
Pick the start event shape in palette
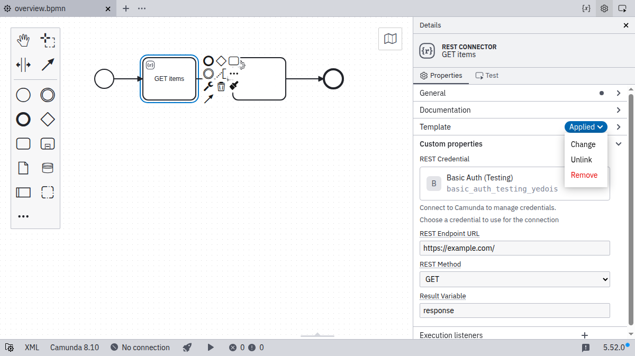(23, 95)
